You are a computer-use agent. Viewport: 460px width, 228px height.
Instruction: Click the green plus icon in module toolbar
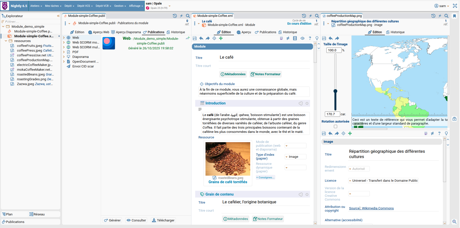221,38
